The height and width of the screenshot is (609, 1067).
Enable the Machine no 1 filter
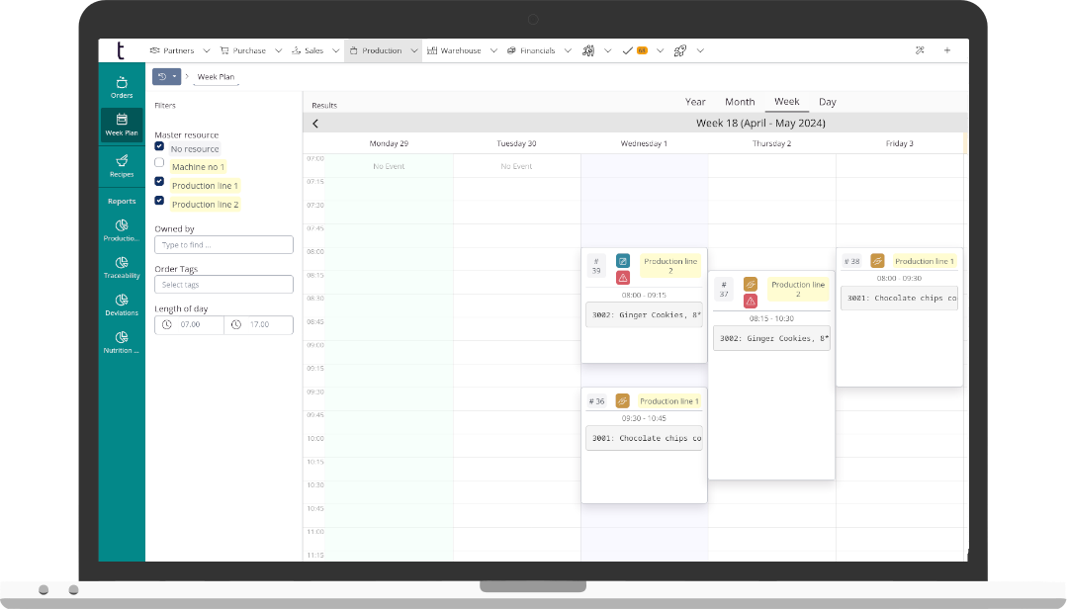[x=159, y=162]
